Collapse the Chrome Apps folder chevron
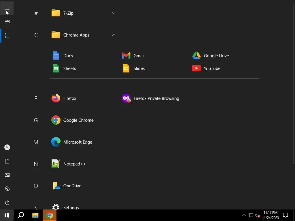Image resolution: width=295 pixels, height=221 pixels. [114, 35]
